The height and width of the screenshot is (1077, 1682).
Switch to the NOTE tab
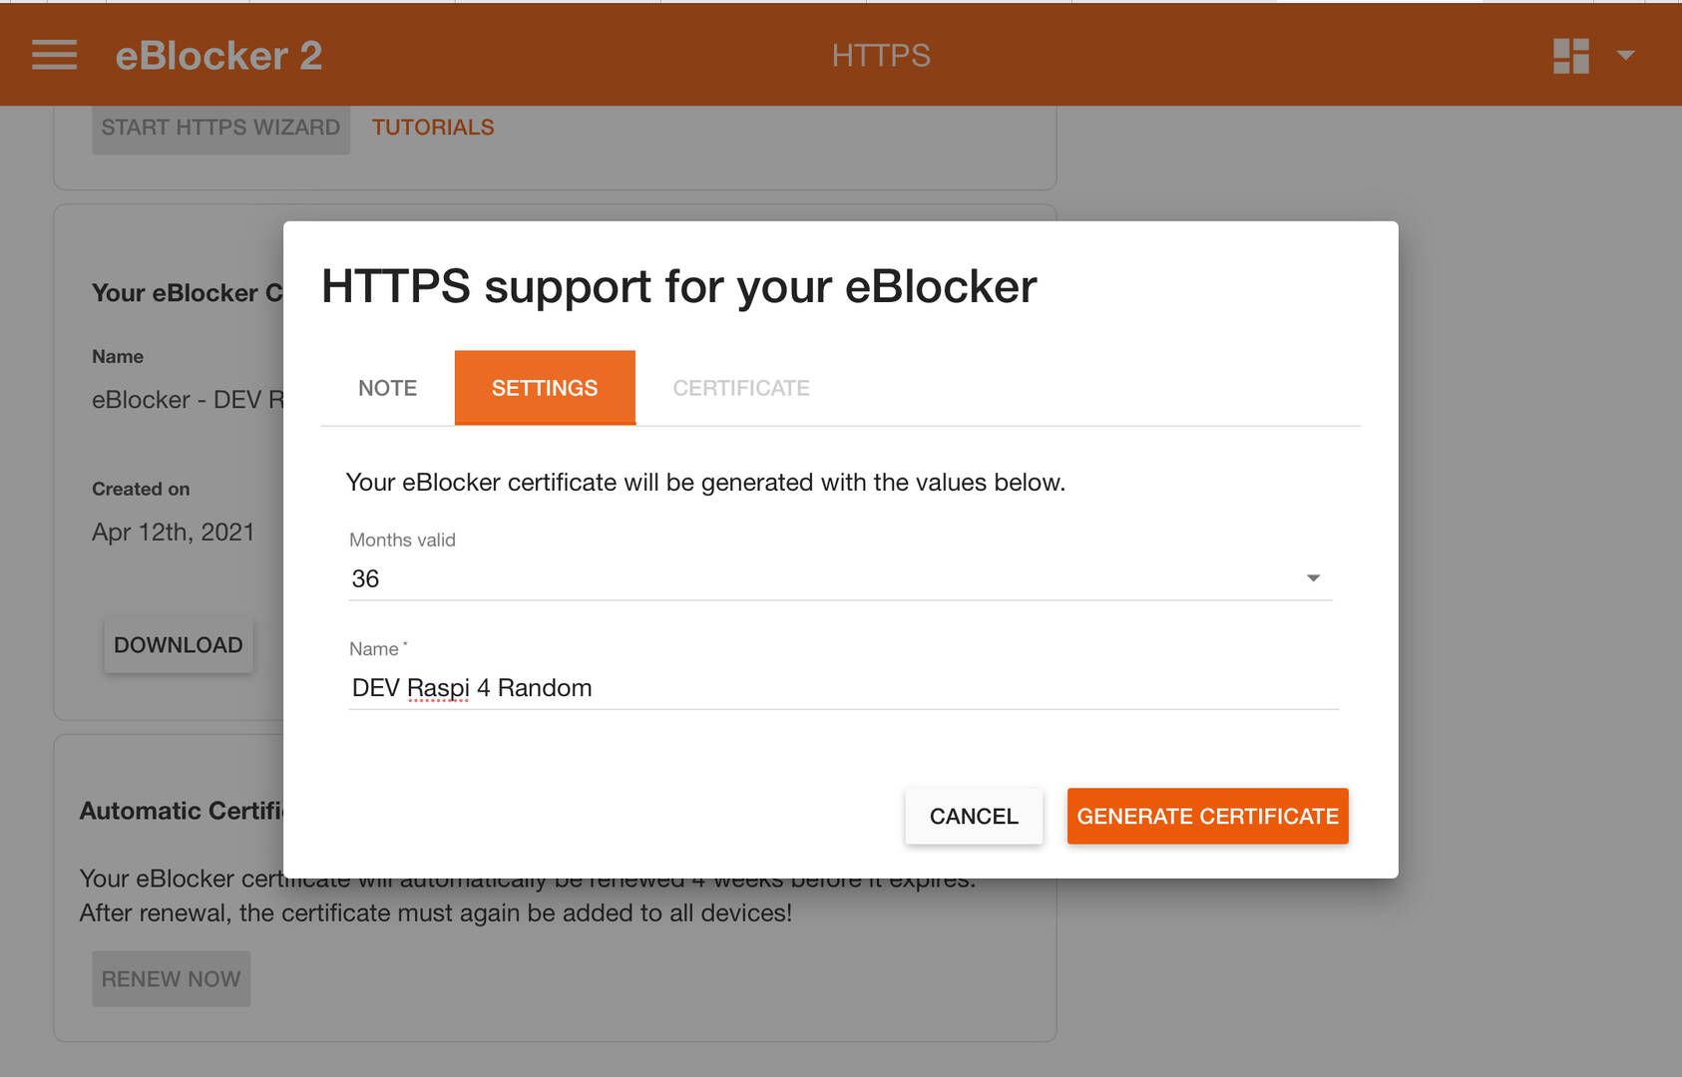(x=387, y=388)
